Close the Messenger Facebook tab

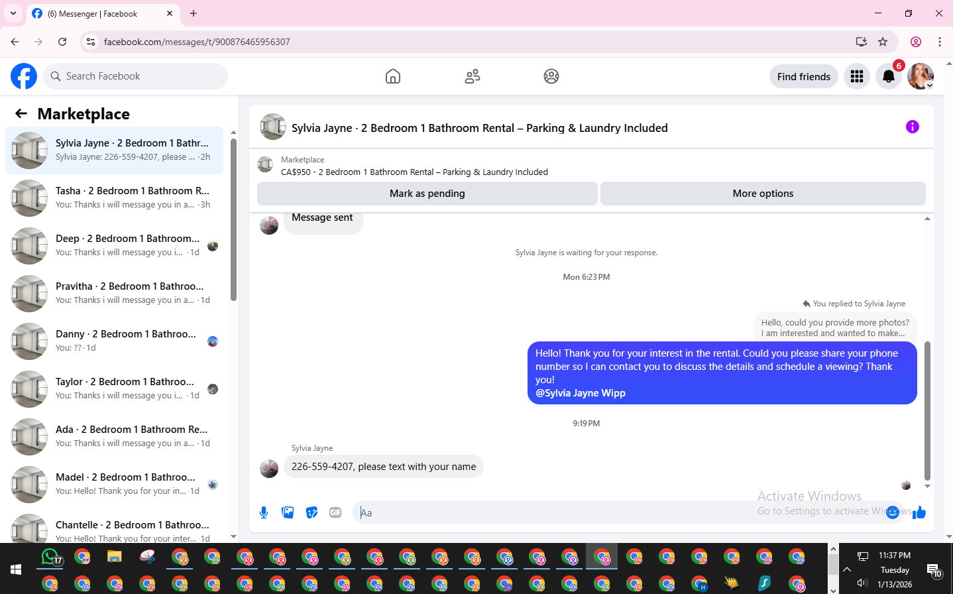170,13
